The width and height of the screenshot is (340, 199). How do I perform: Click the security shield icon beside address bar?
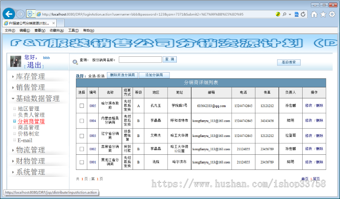point(30,14)
